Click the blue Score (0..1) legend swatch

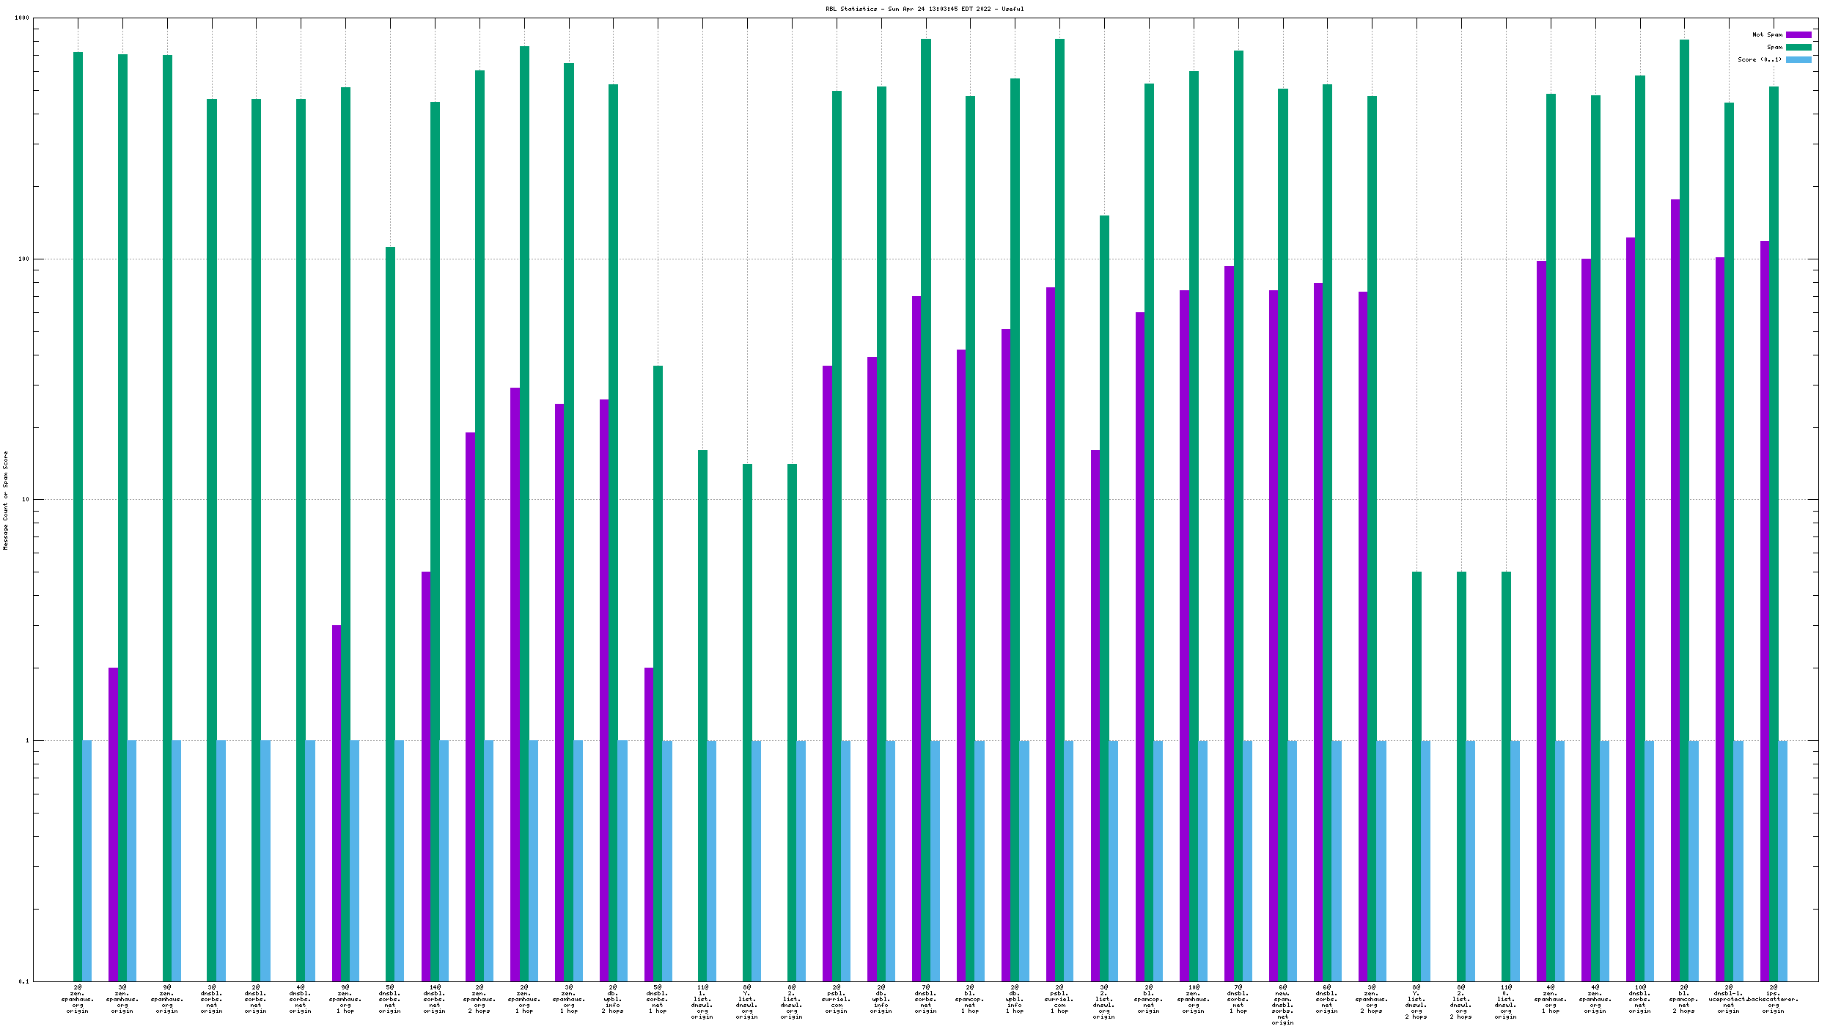1798,59
